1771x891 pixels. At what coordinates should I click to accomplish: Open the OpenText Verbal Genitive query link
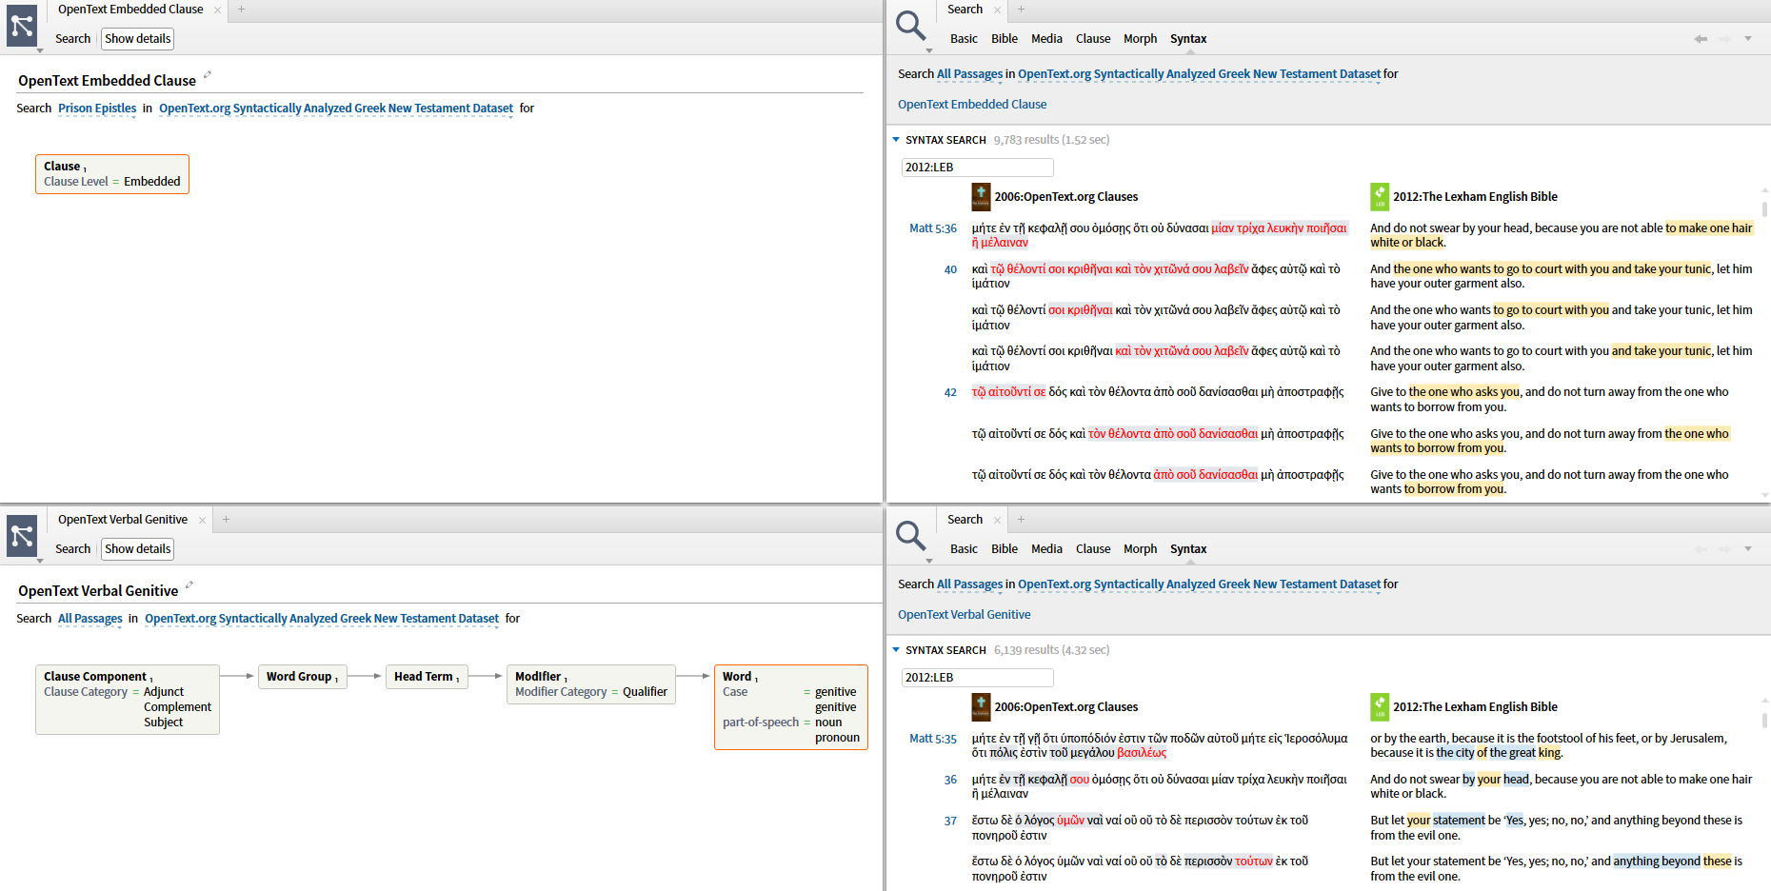click(964, 615)
